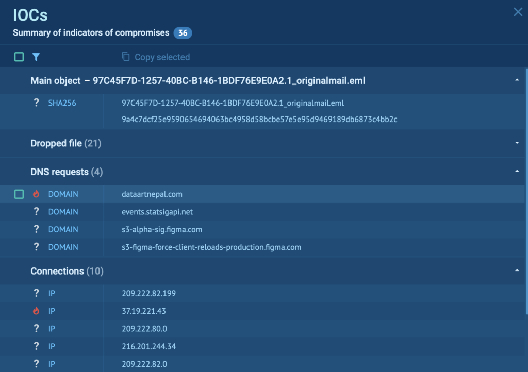Image resolution: width=528 pixels, height=372 pixels.
Task: Click the vertical scrollbar thumb
Action: pyautogui.click(x=526, y=192)
